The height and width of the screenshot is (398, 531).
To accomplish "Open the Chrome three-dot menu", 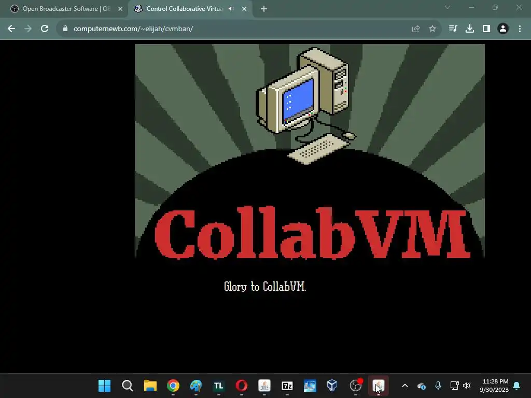I will tap(520, 29).
